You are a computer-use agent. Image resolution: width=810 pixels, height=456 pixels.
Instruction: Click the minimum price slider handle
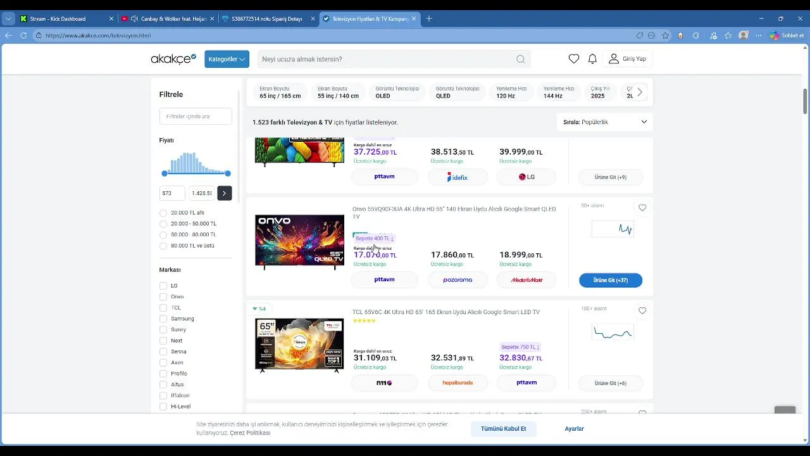[x=165, y=174]
